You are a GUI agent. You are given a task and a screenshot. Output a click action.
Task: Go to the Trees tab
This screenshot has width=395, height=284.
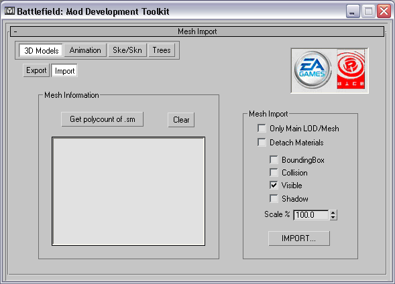pos(162,50)
